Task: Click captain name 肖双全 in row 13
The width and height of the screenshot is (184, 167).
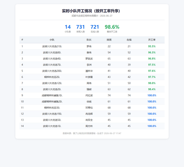Action: (x=89, y=120)
